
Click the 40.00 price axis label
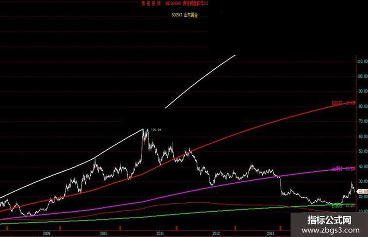point(363,167)
